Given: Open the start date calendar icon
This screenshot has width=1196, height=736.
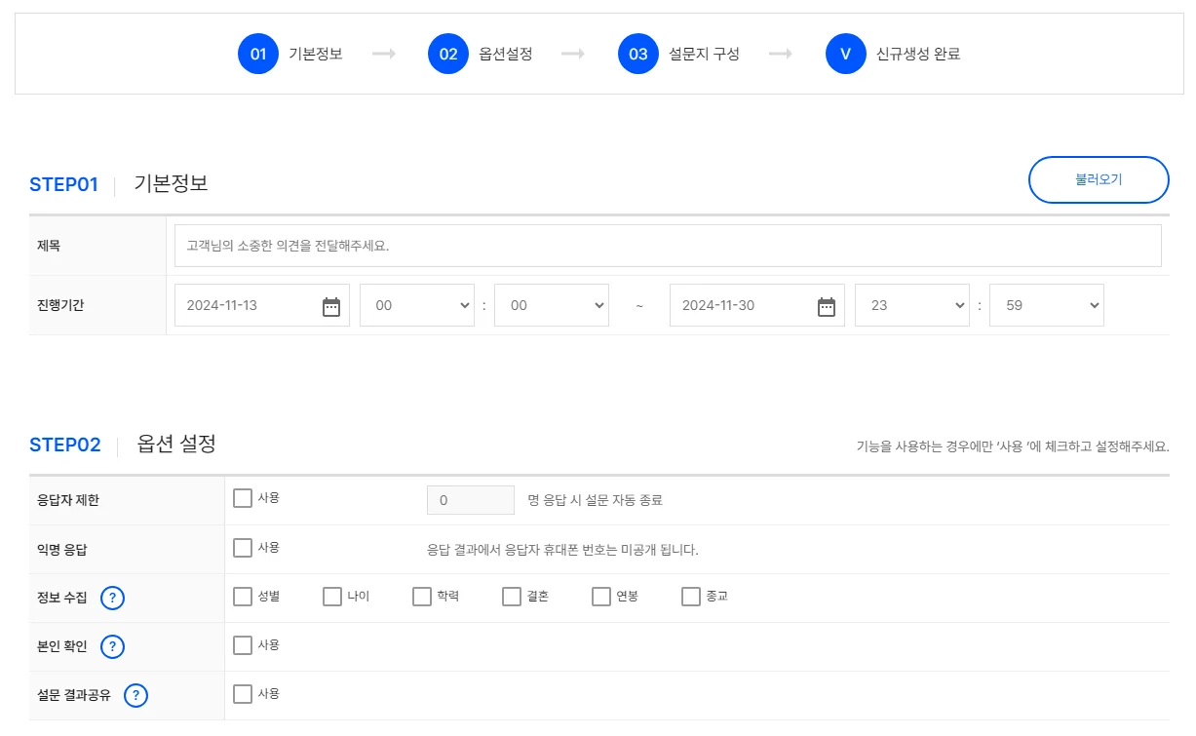Looking at the screenshot, I should click(x=331, y=306).
